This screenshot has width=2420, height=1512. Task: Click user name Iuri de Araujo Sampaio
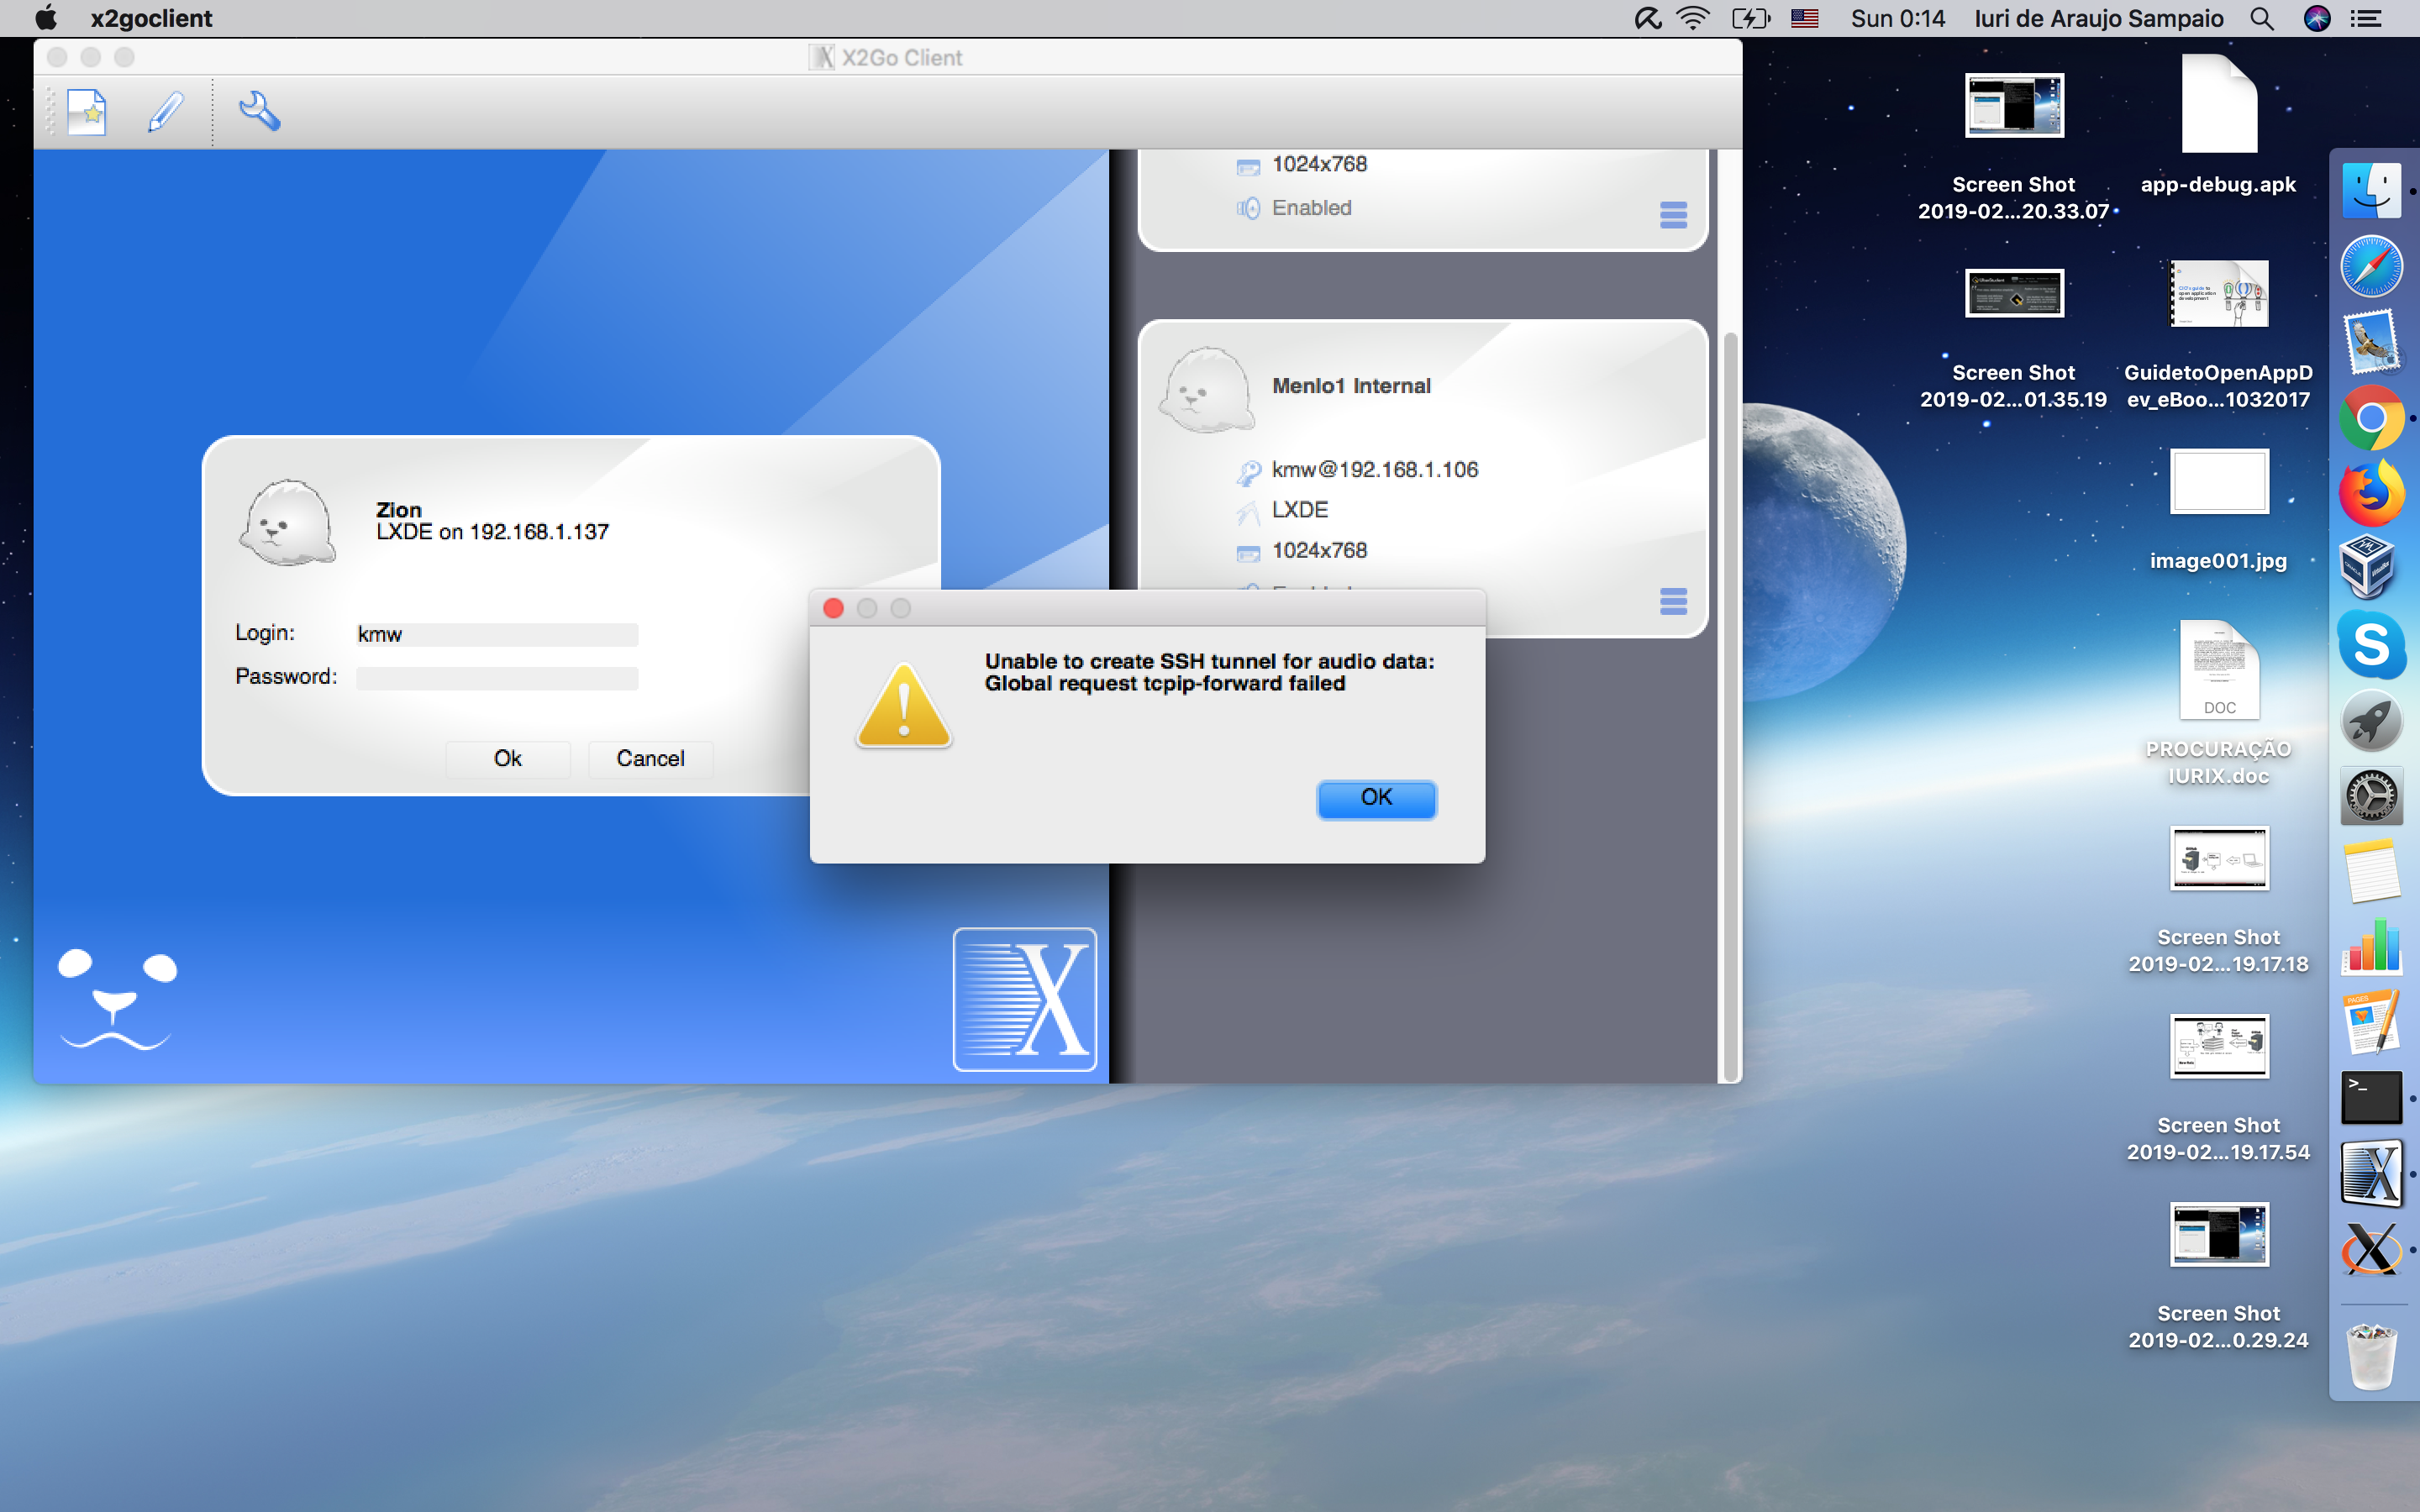click(x=2098, y=18)
